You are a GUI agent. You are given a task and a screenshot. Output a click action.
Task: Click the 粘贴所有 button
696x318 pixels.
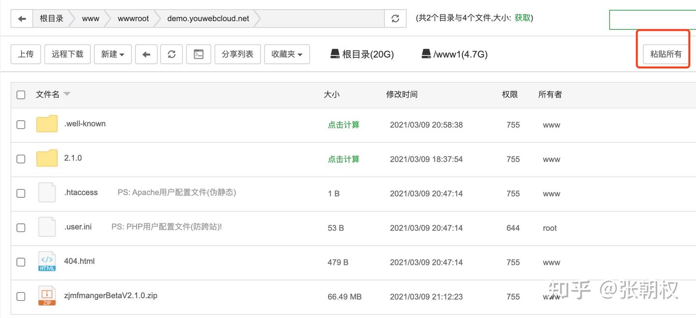pyautogui.click(x=666, y=54)
